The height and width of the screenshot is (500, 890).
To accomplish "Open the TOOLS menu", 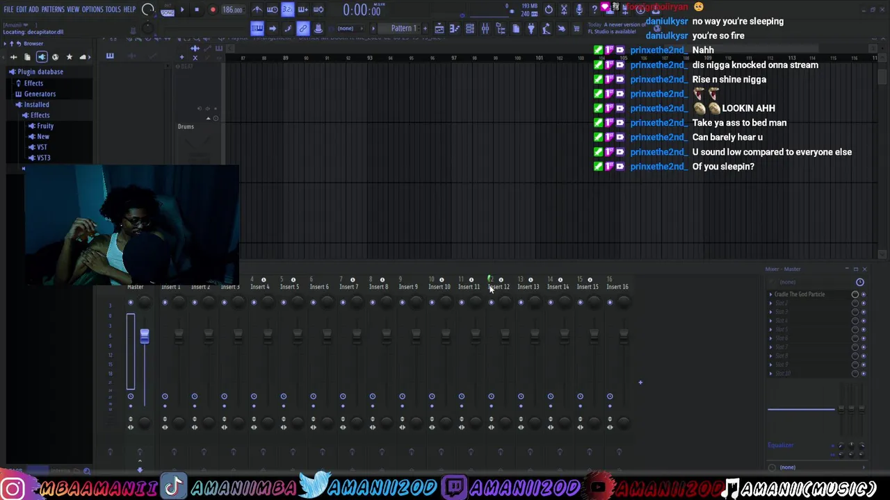I will [113, 10].
